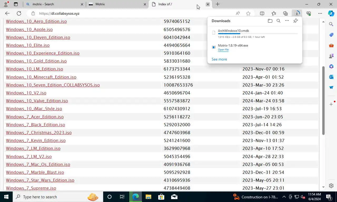The image size is (337, 202).
Task: Open sidebar Shopping tag icon
Action: 331,35
